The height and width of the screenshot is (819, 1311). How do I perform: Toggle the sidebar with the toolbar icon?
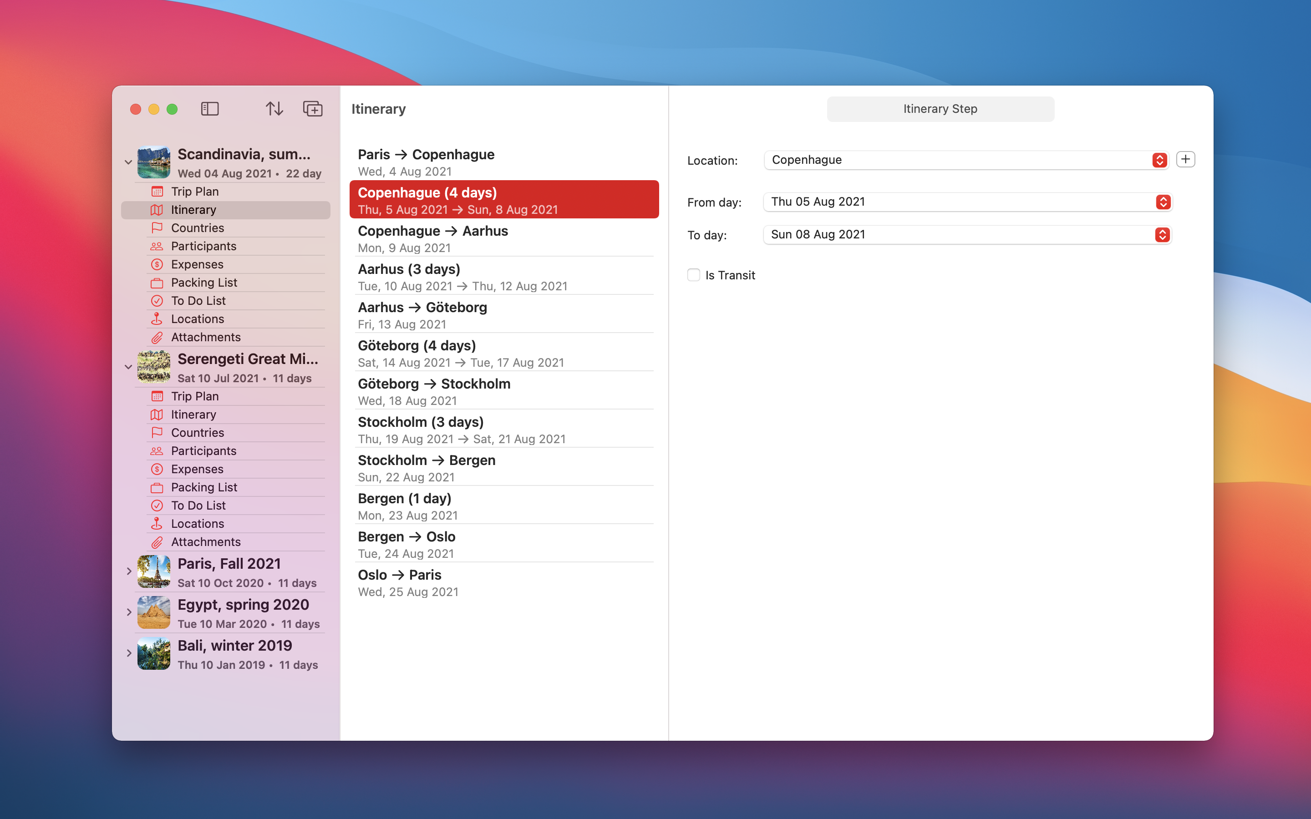click(x=210, y=109)
